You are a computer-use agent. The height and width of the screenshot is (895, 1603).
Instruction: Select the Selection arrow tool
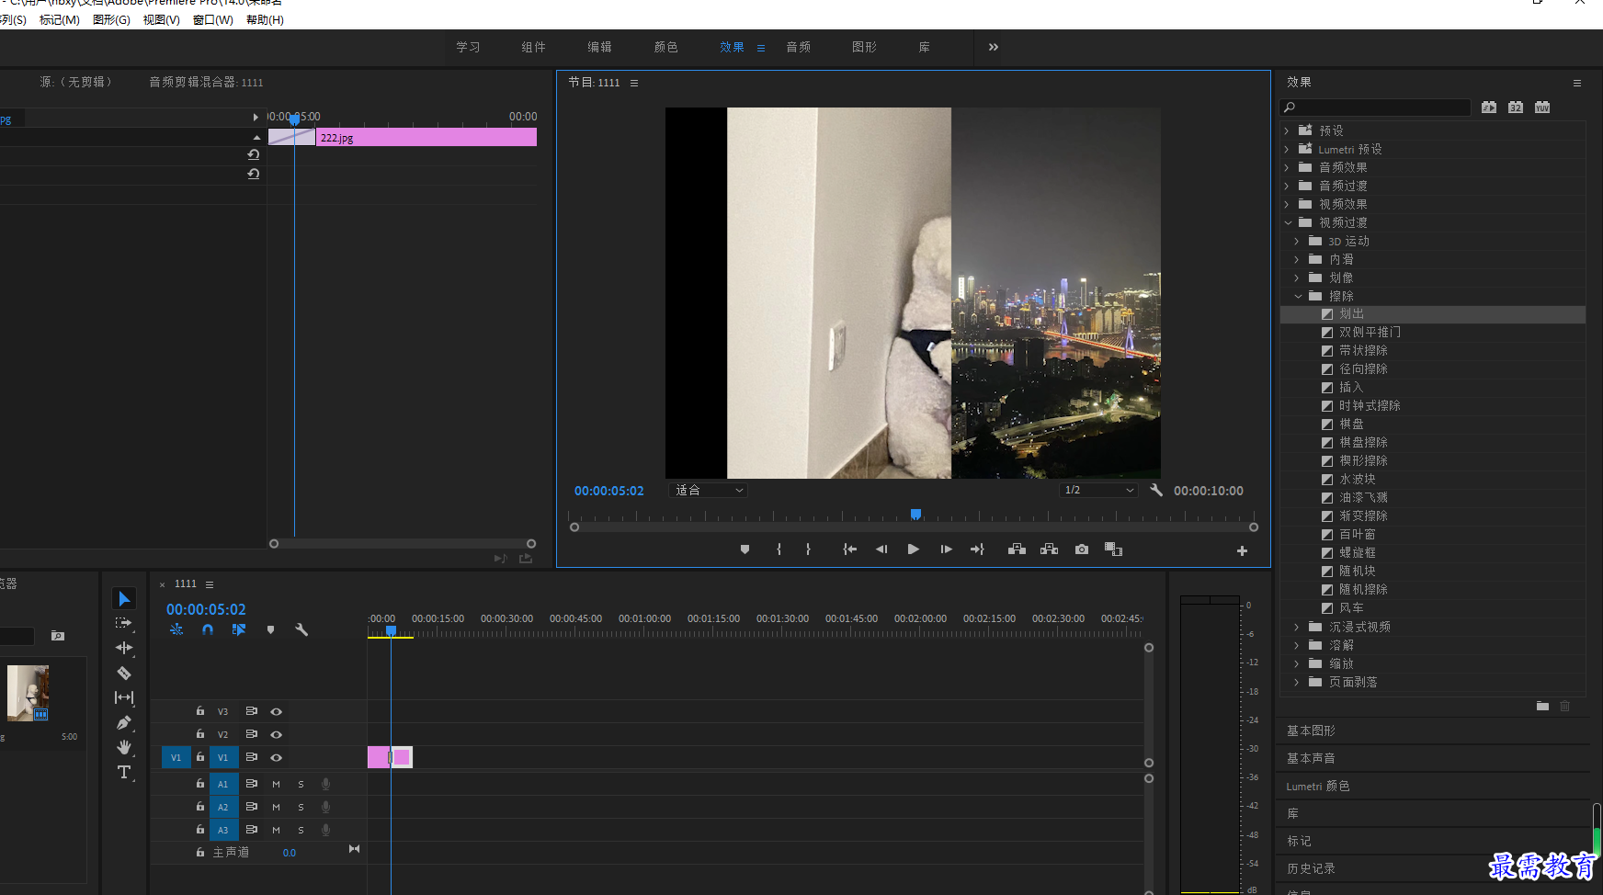[124, 598]
